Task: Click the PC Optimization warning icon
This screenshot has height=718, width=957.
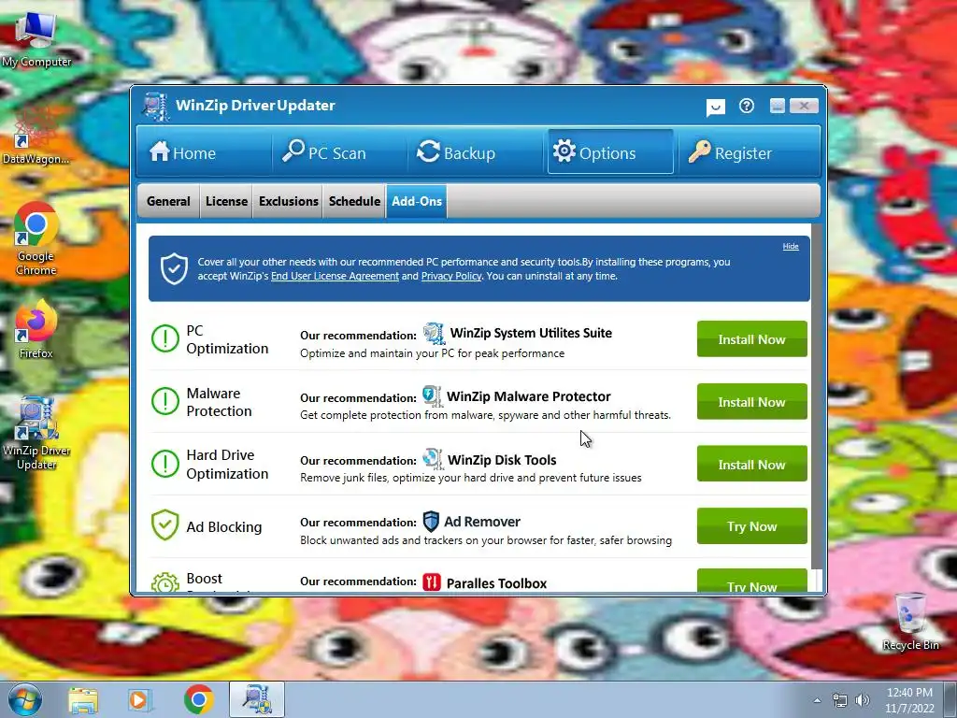Action: [164, 338]
